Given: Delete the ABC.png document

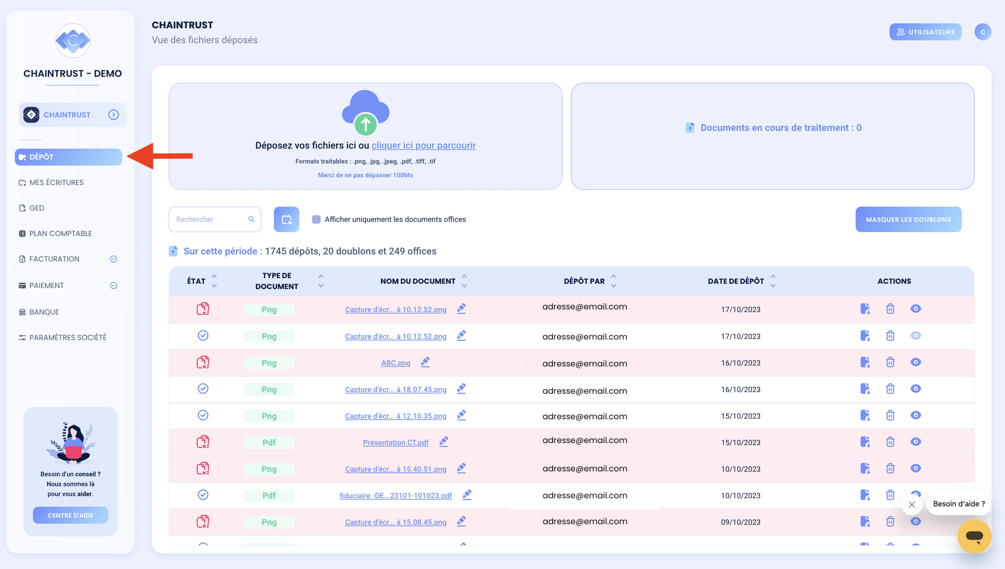Looking at the screenshot, I should [890, 362].
